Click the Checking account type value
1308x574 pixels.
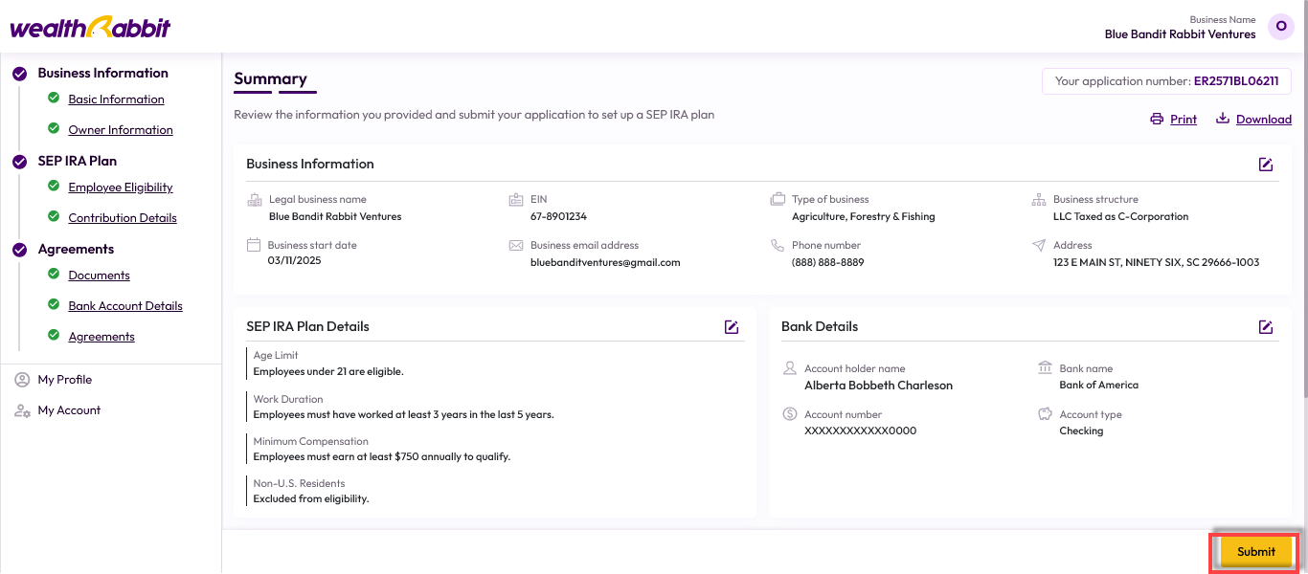click(x=1081, y=430)
